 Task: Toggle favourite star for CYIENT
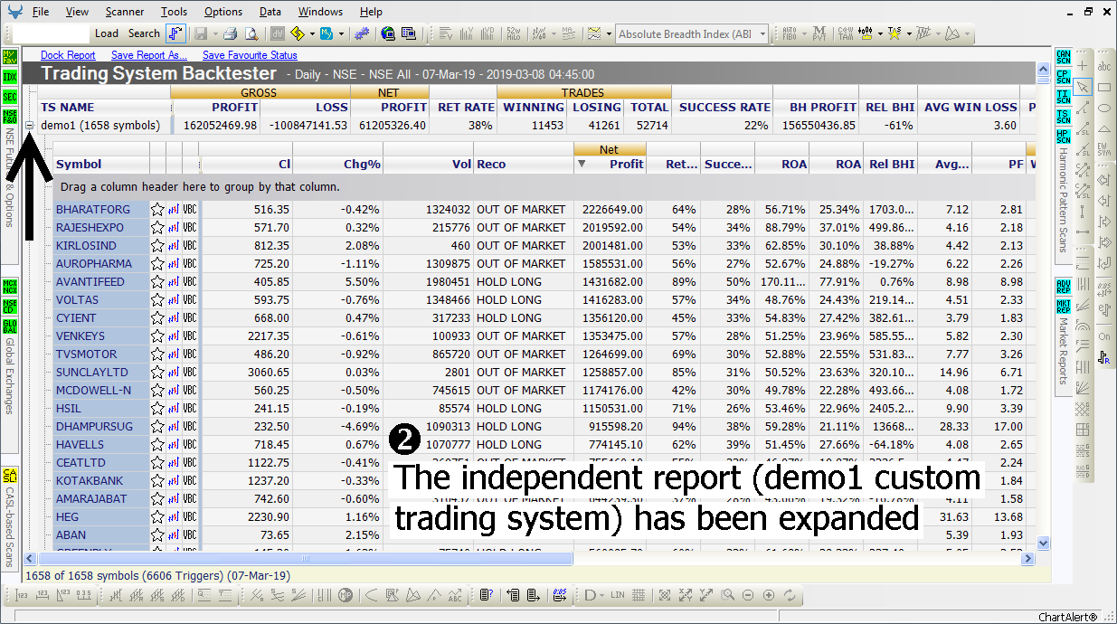tap(157, 318)
